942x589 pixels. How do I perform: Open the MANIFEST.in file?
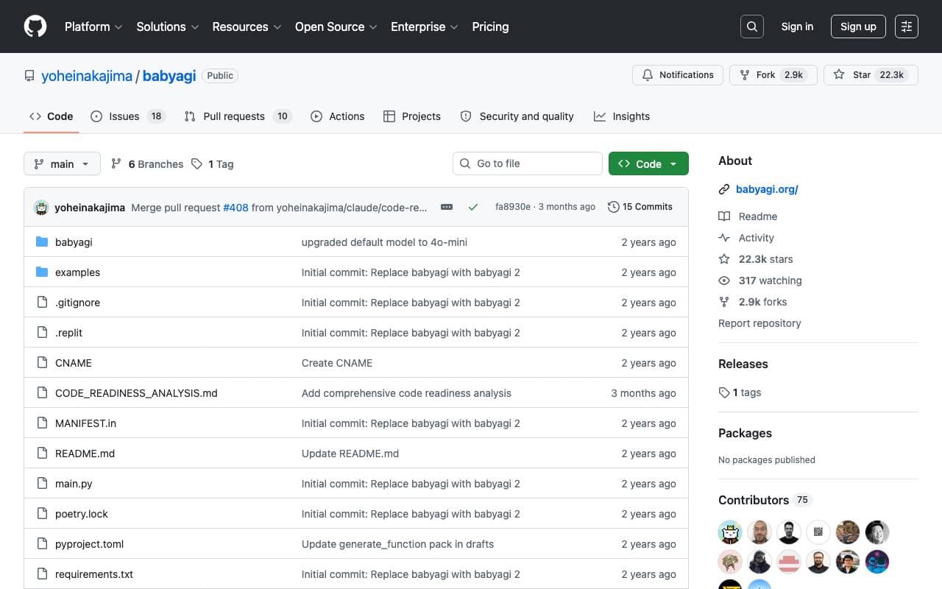tap(85, 423)
